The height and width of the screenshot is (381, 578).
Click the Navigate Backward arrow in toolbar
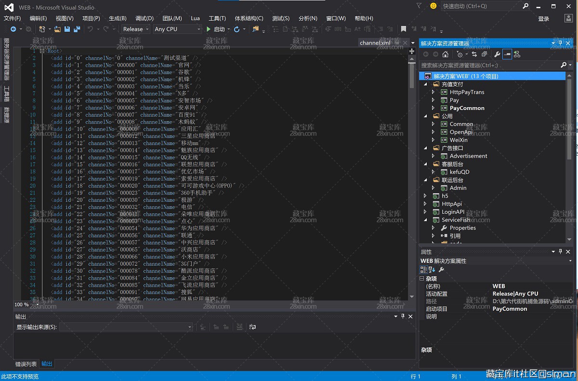click(13, 29)
